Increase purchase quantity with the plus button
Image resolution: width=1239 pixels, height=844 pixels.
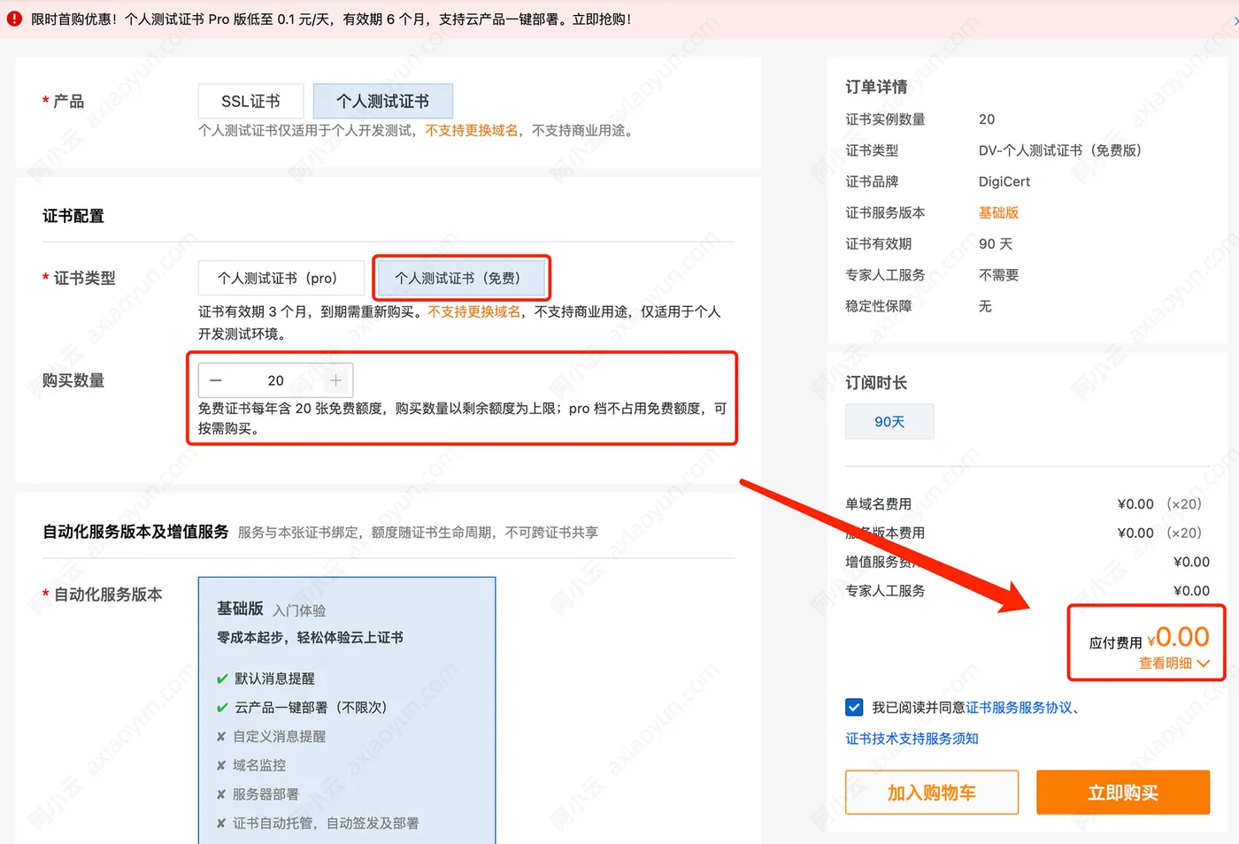[x=335, y=380]
